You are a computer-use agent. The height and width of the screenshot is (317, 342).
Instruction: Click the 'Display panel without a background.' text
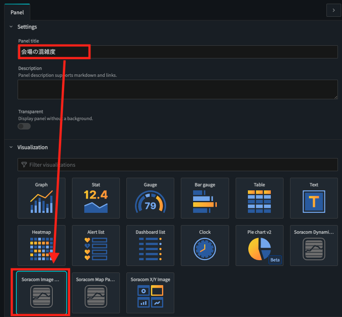pyautogui.click(x=56, y=118)
